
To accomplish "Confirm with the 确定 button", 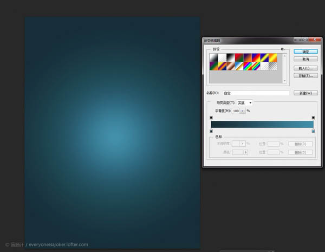I will pos(305,51).
